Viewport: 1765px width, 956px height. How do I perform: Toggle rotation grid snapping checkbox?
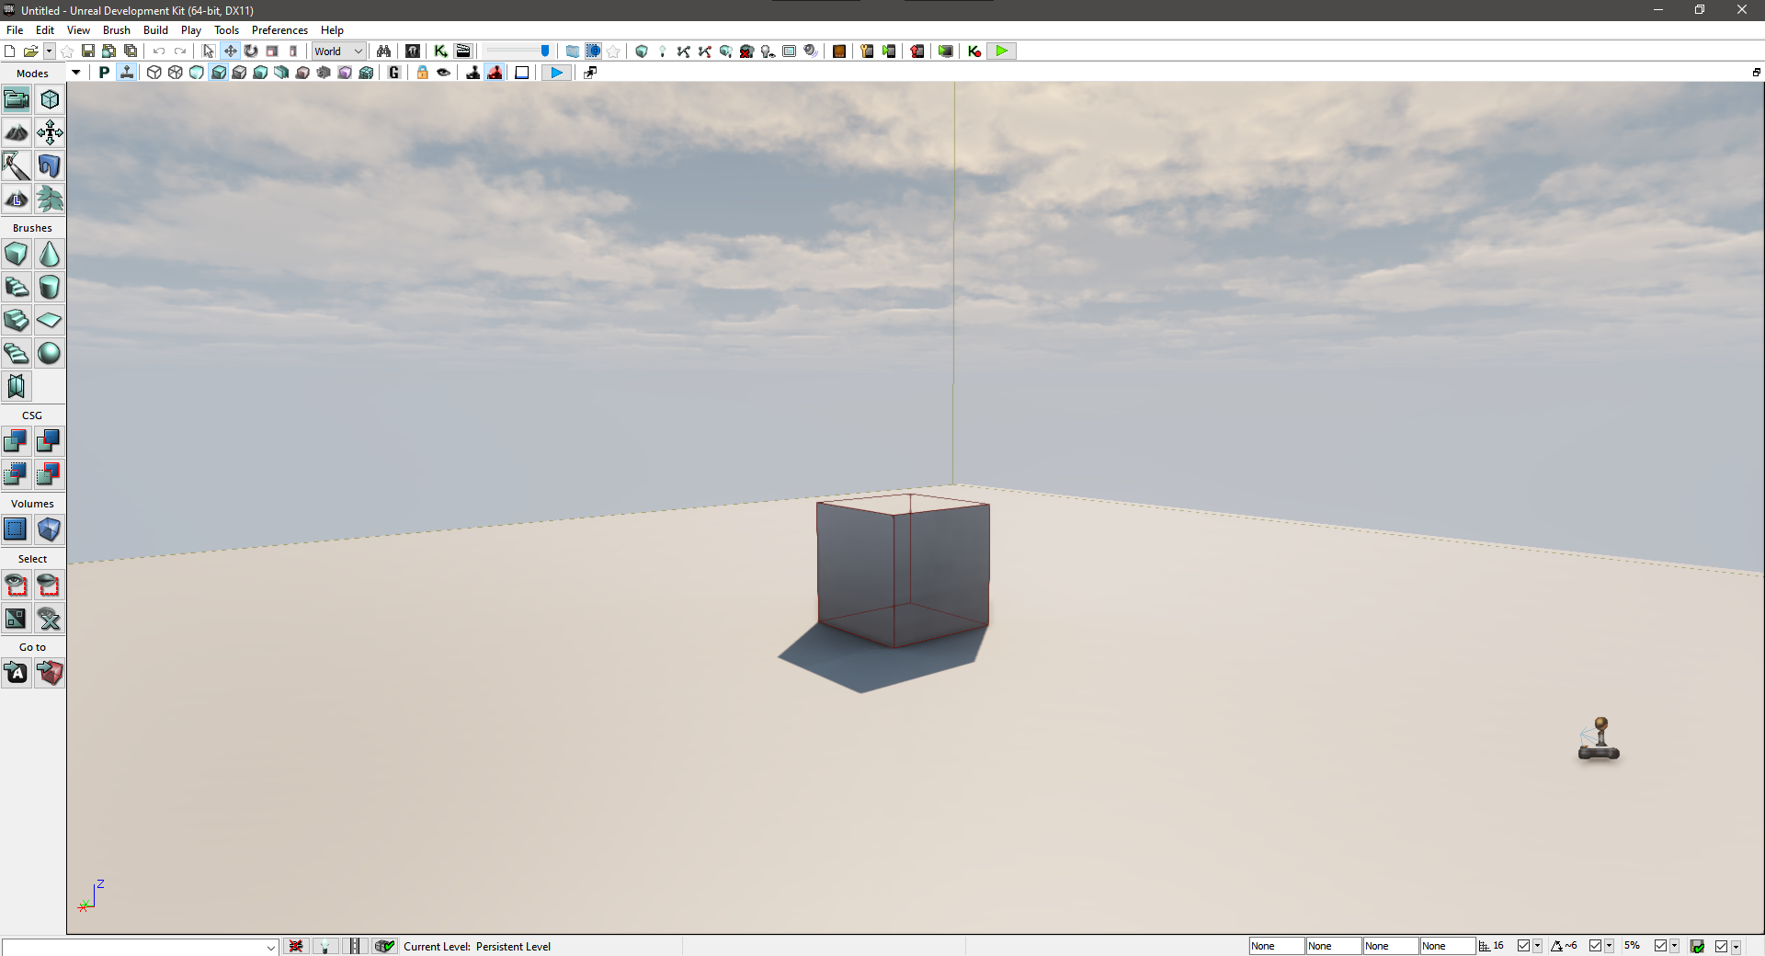pyautogui.click(x=1595, y=946)
